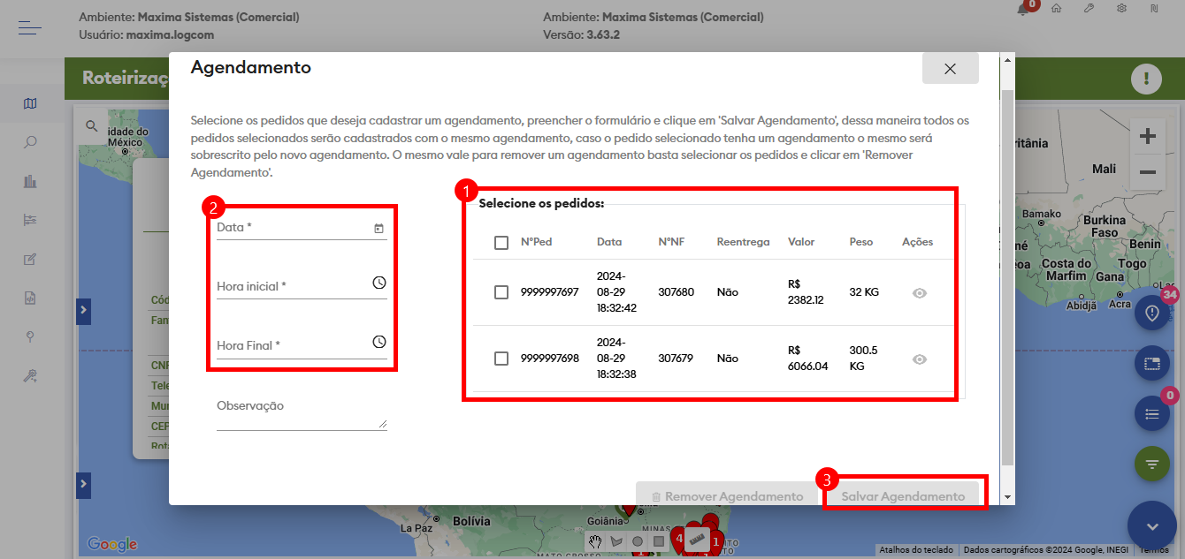Image resolution: width=1185 pixels, height=559 pixels.
Task: Open the bar chart icon in sidebar
Action: tap(31, 181)
